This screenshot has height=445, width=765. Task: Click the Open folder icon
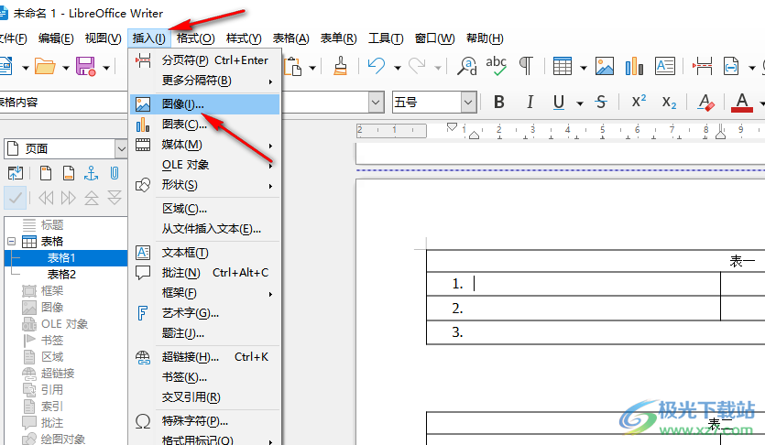pos(45,66)
